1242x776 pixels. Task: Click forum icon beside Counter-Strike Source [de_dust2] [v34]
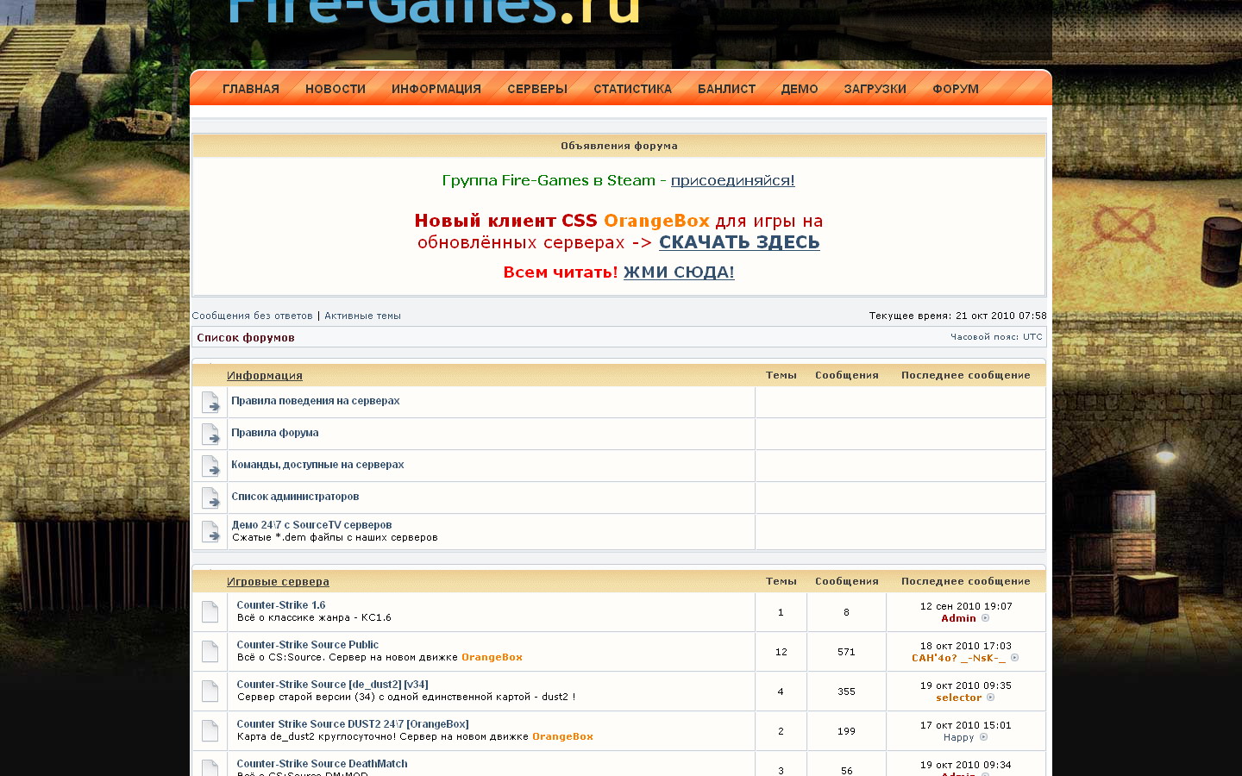[210, 692]
